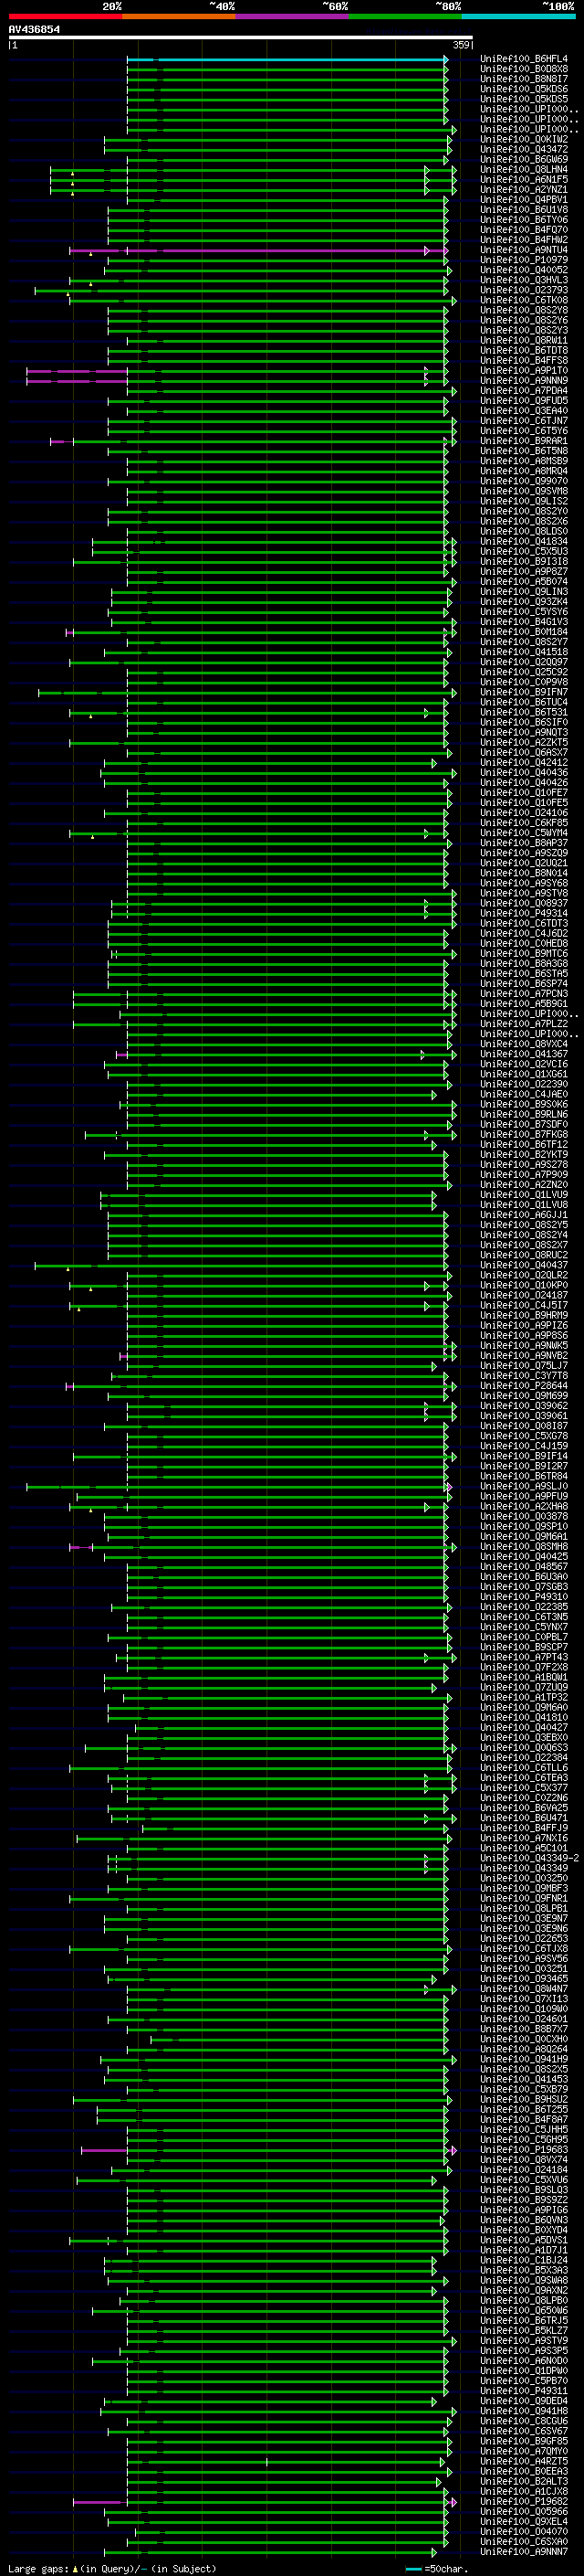Select the UniRef100_A2YNZ1 label
The width and height of the screenshot is (584, 2576).
pyautogui.click(x=524, y=190)
